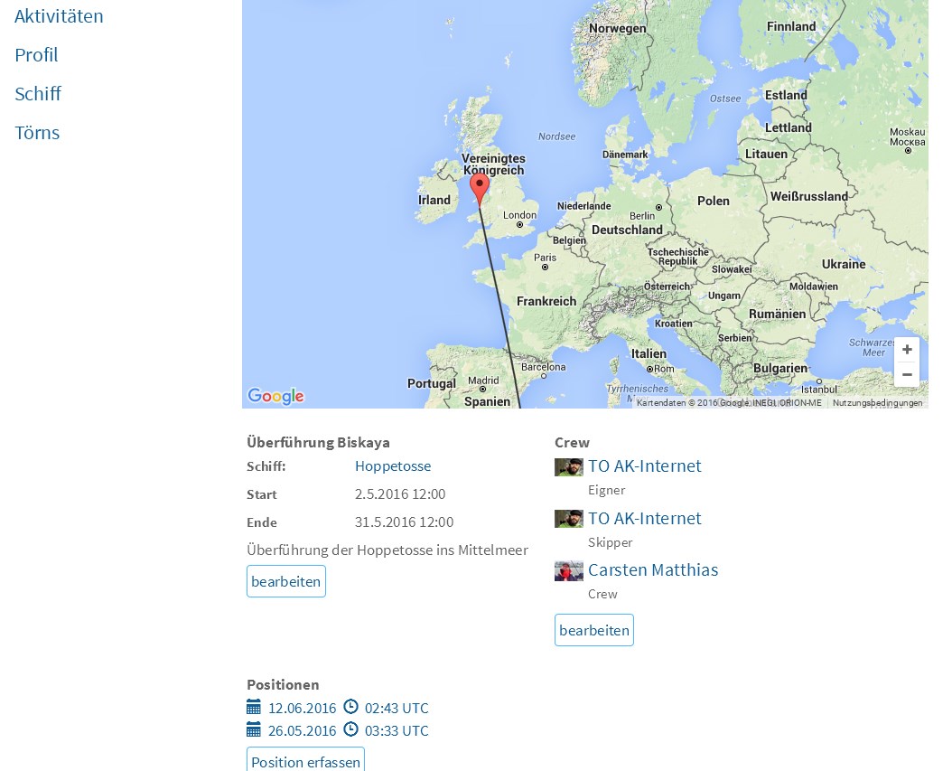Open Profil in the sidebar
Image resolution: width=952 pixels, height=771 pixels.
pos(36,55)
